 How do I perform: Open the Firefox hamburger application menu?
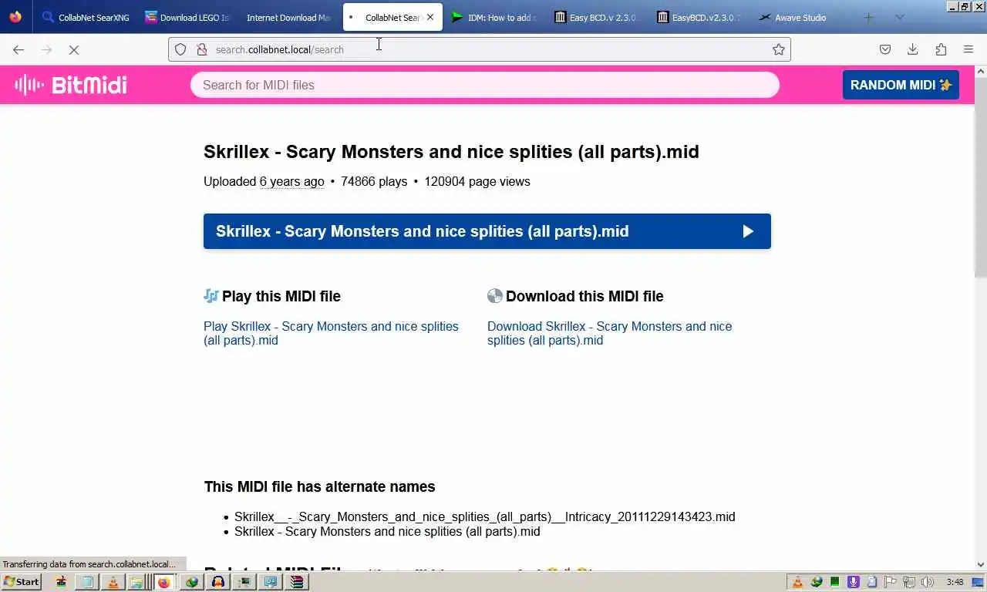pos(968,49)
